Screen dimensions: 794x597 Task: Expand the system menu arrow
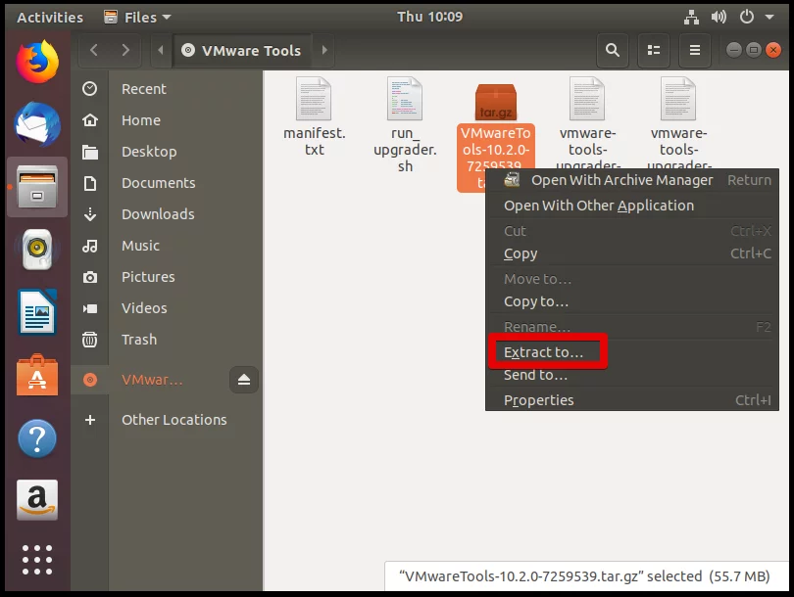[x=769, y=18]
